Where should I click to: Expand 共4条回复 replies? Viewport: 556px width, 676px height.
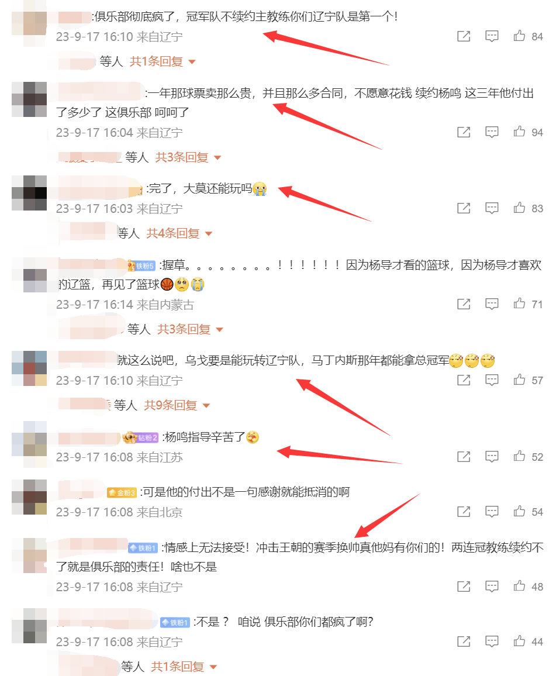(x=179, y=234)
